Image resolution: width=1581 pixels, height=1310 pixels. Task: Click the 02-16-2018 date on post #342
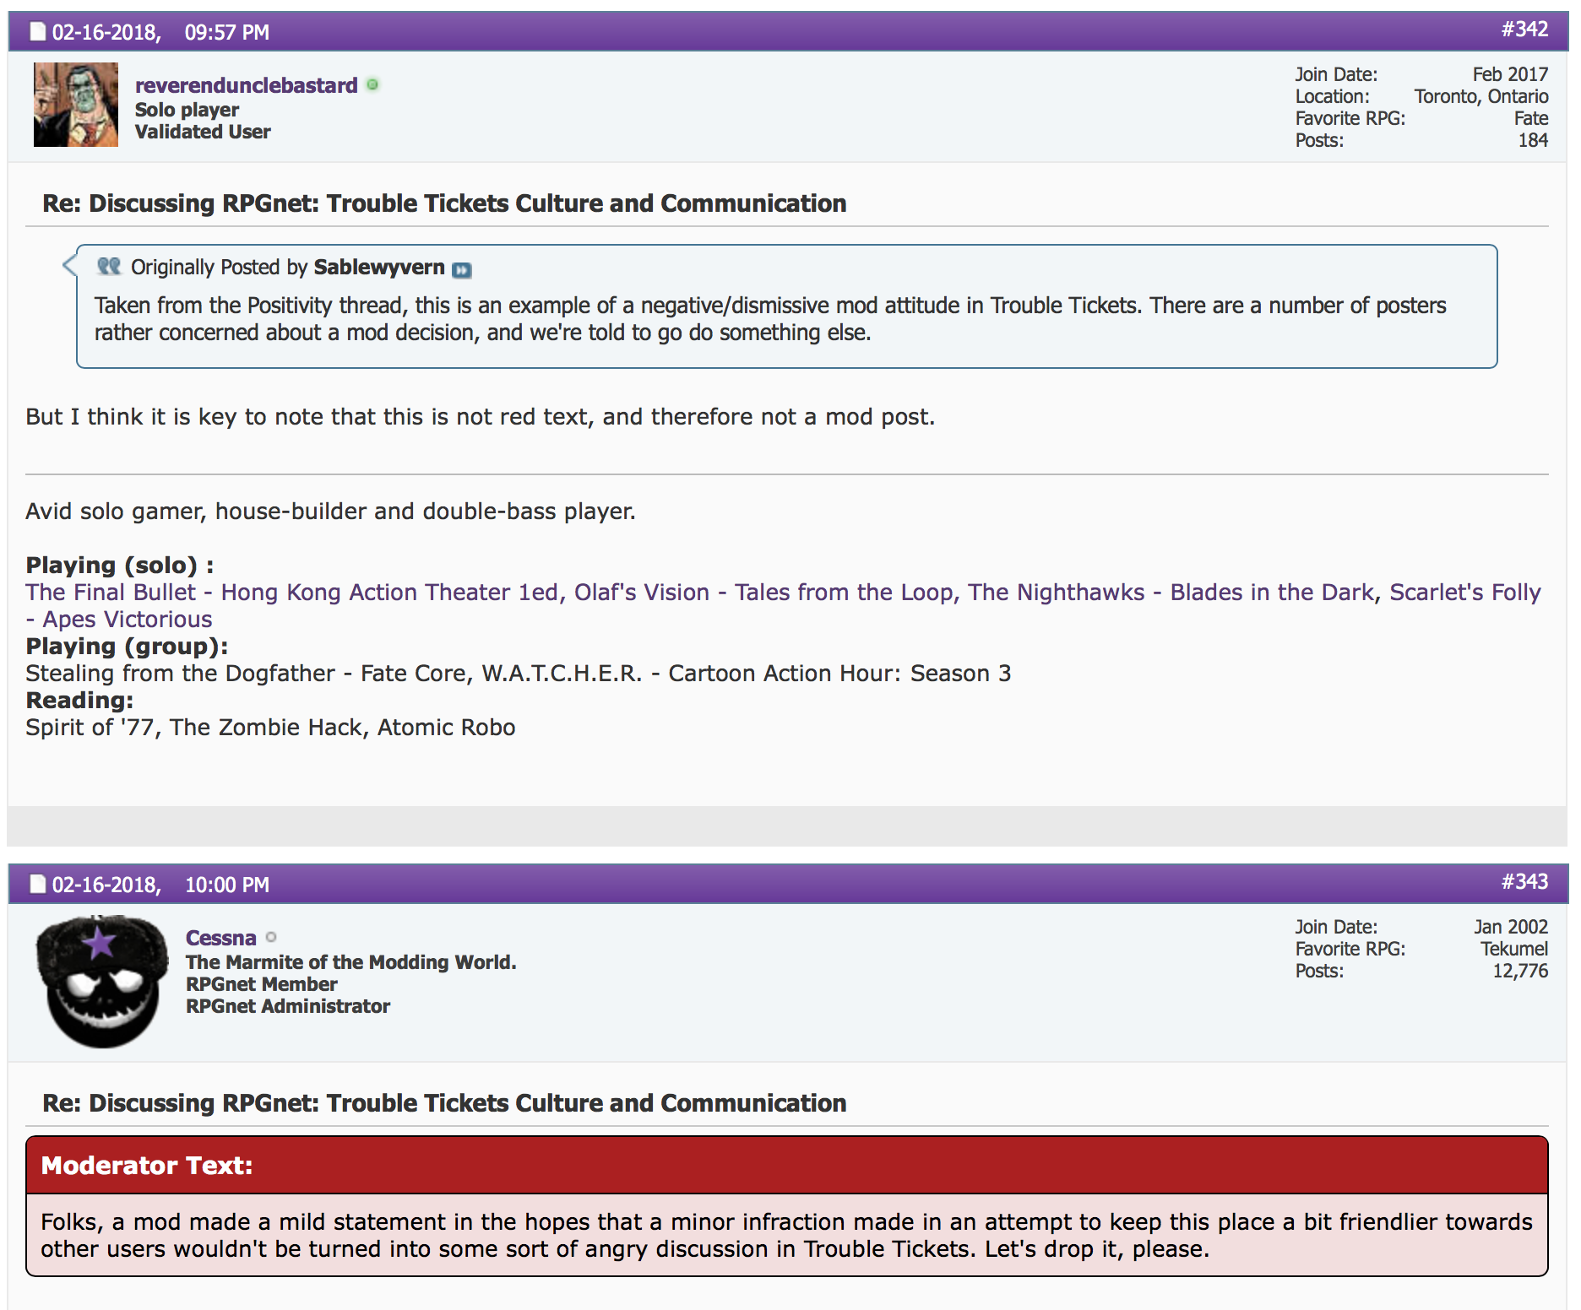106,32
